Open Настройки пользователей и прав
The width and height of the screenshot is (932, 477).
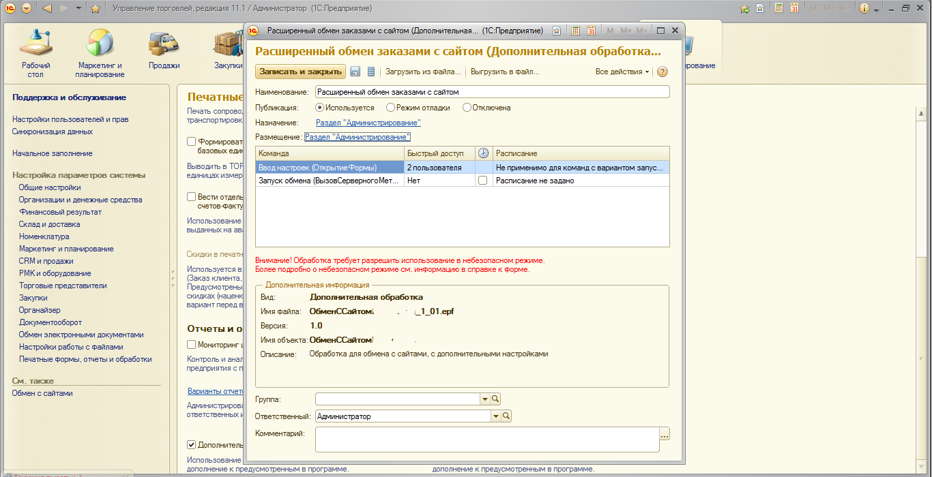(70, 119)
